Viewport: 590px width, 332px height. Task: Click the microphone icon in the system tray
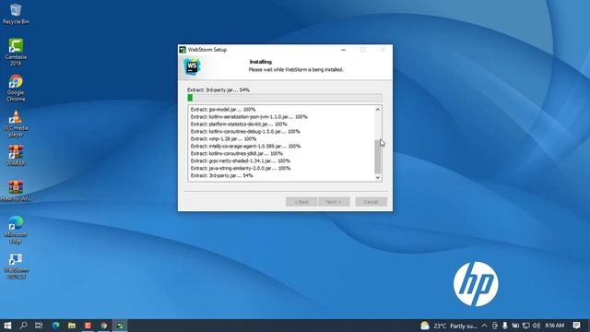click(504, 326)
